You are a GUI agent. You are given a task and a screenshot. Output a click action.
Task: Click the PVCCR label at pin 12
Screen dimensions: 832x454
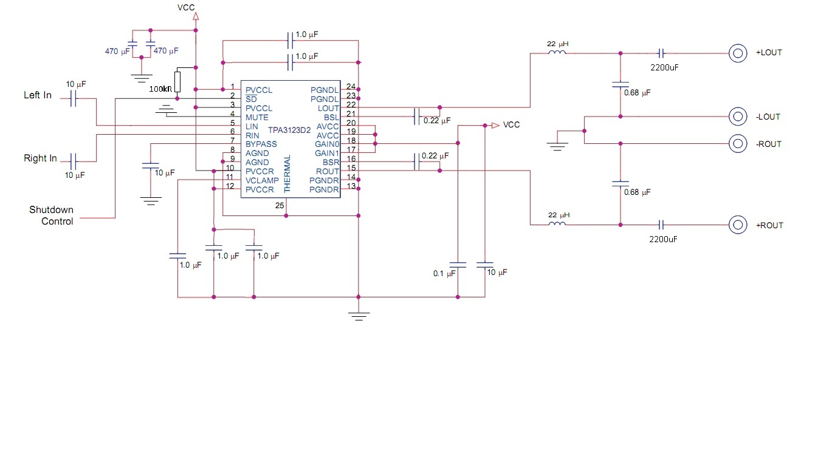tap(260, 190)
